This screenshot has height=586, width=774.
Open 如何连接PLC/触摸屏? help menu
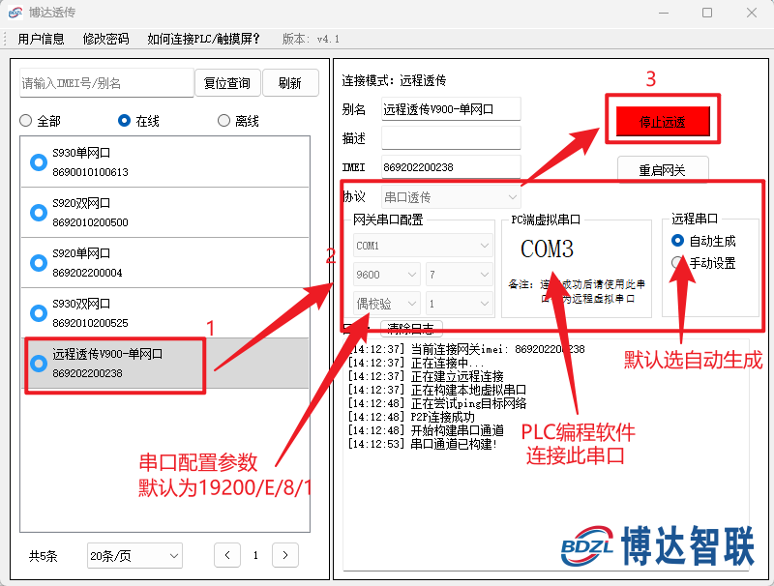203,39
